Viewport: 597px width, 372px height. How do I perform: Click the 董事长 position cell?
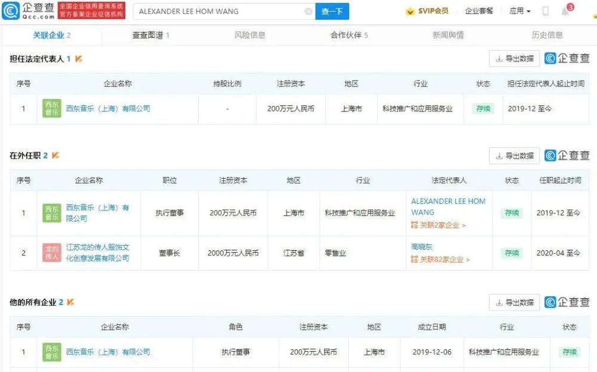(x=170, y=253)
